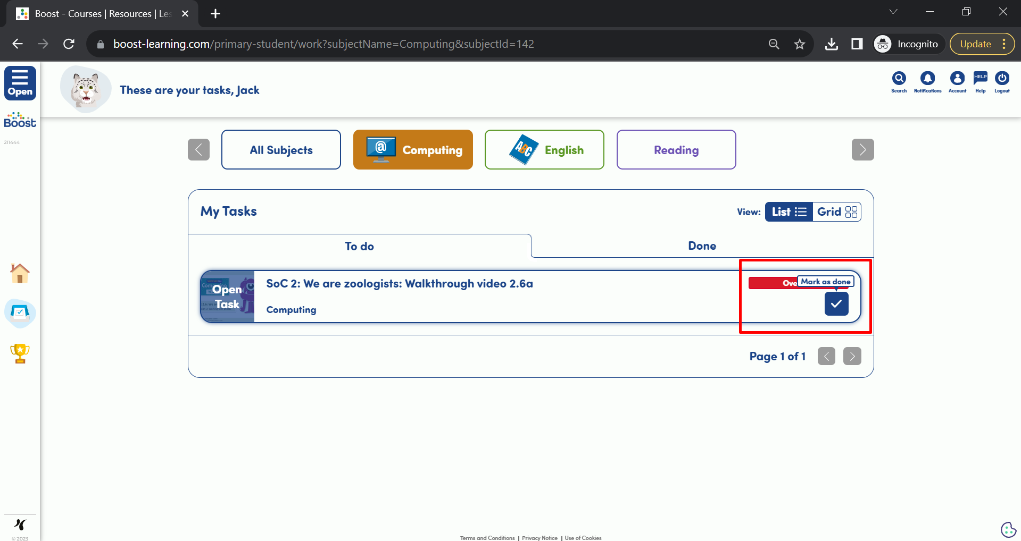Switch task view to Grid

[x=837, y=212]
